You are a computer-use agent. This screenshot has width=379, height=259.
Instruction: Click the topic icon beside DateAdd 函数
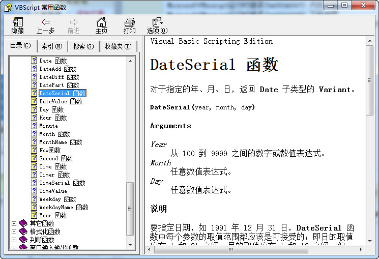(34, 69)
